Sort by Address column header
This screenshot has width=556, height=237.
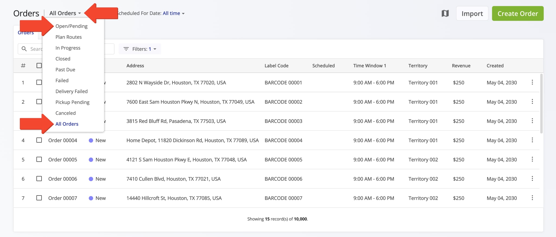pyautogui.click(x=135, y=66)
